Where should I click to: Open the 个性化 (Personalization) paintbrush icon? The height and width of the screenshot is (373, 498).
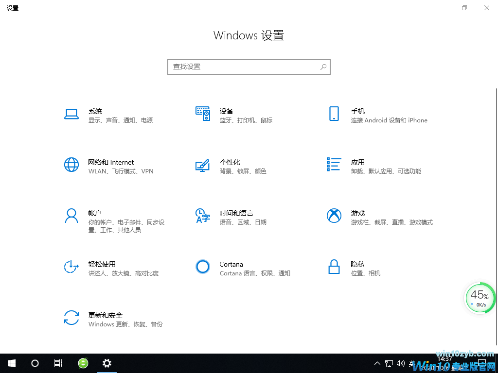pyautogui.click(x=203, y=165)
